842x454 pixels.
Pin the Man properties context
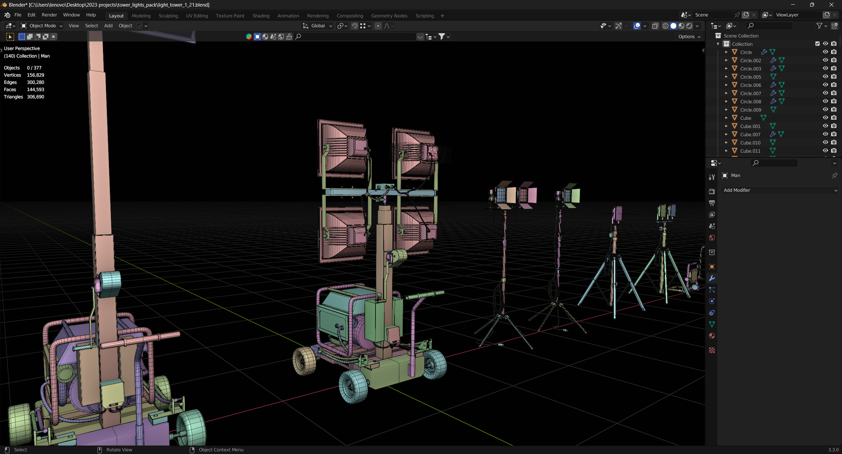[x=834, y=176]
